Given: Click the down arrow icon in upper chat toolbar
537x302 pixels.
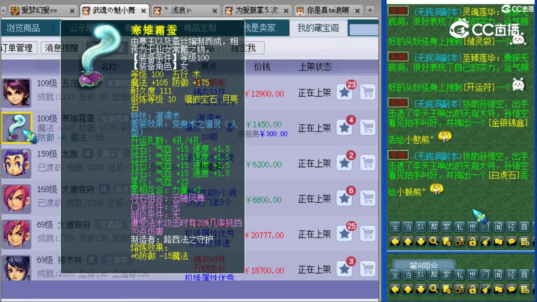Looking at the screenshot, I should 421,241.
